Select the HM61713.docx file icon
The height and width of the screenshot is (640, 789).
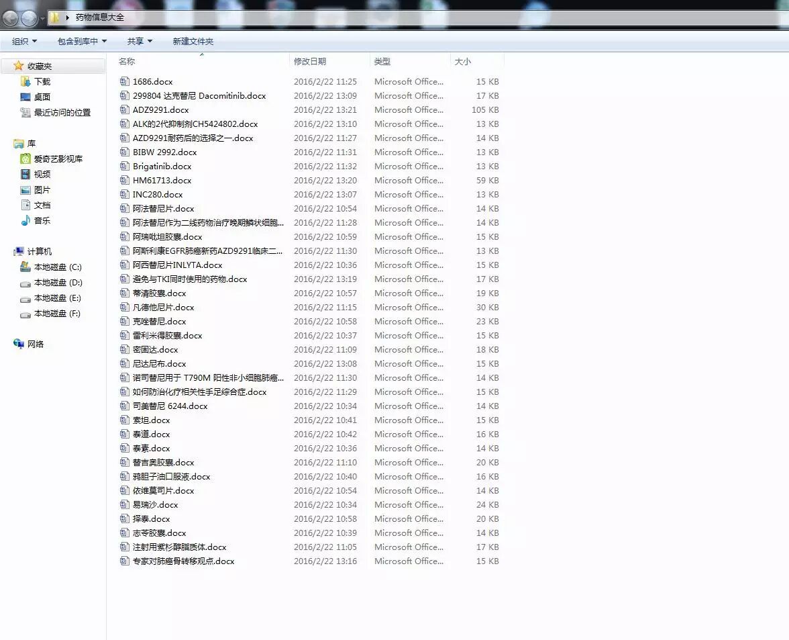tap(124, 180)
